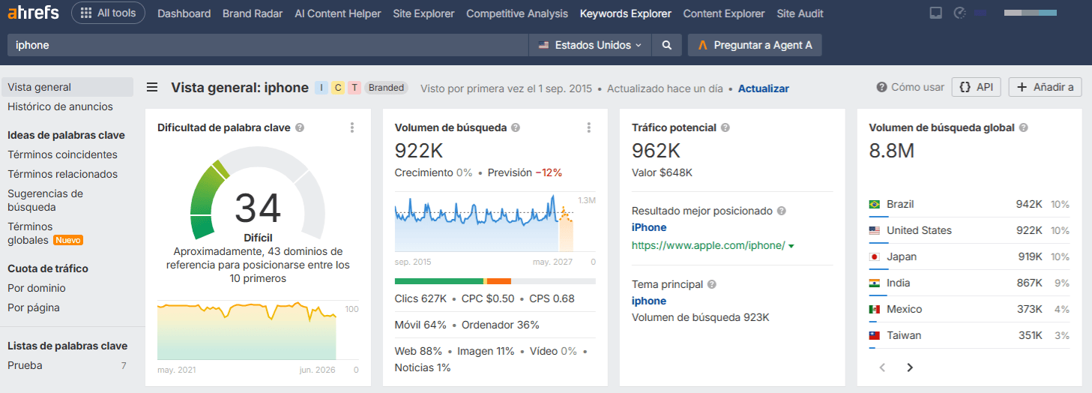Toggle the hamburger sidebar menu icon
Viewport: 1092px width, 393px height.
coord(152,88)
